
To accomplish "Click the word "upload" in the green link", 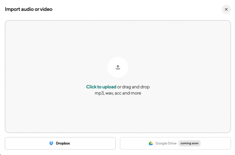I will tap(109, 87).
